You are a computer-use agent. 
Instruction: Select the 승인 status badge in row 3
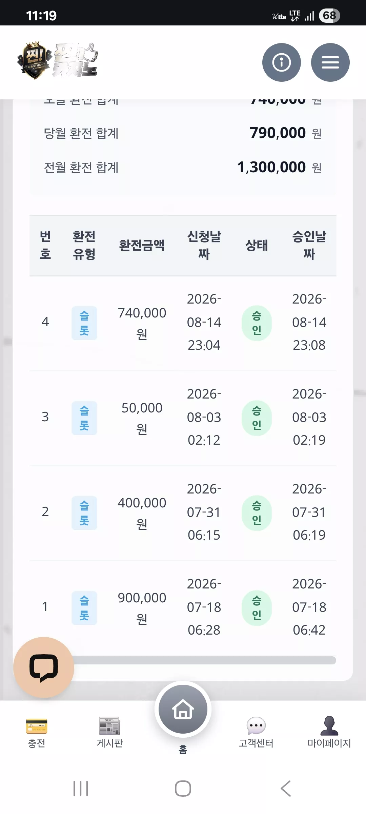coord(257,418)
